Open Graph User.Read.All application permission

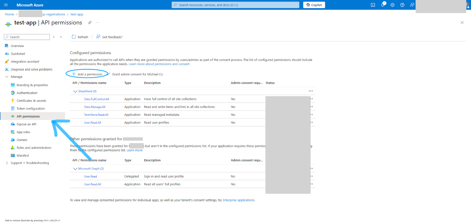point(92,185)
